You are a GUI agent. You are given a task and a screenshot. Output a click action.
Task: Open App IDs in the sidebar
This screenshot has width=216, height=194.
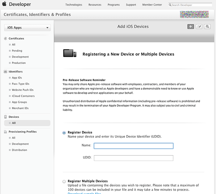pyautogui.click(x=17, y=78)
